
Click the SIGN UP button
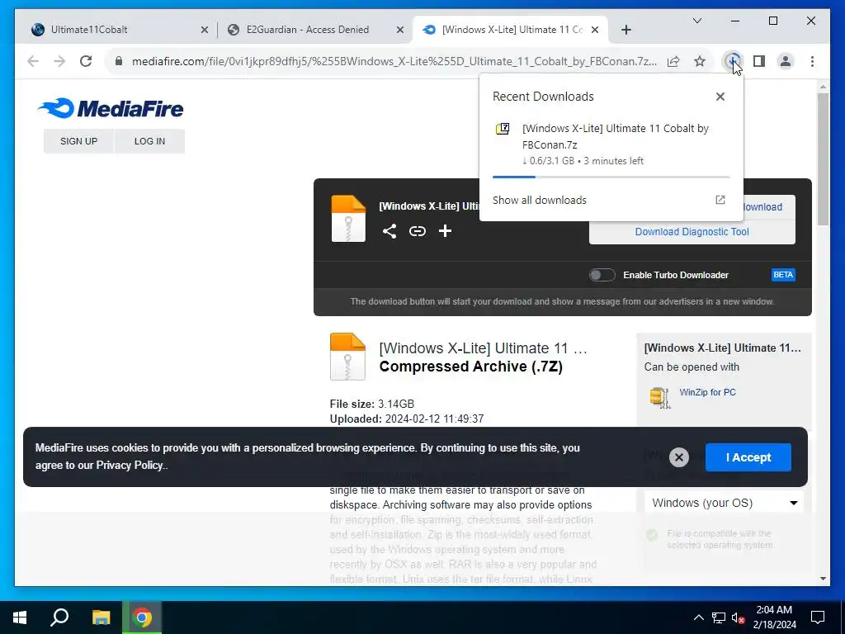78,141
